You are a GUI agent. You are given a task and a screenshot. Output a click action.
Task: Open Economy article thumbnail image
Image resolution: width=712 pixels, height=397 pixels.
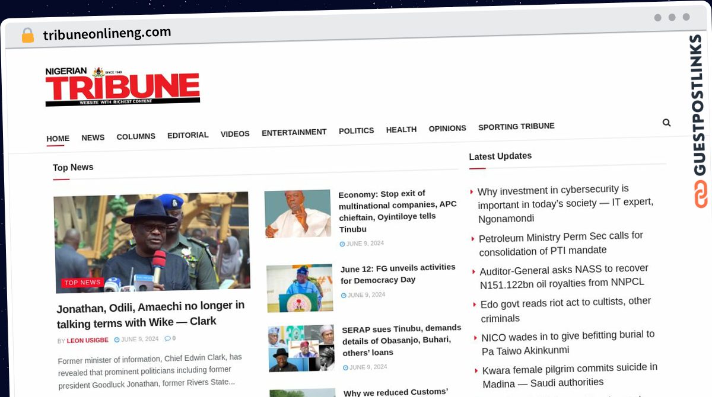point(298,213)
